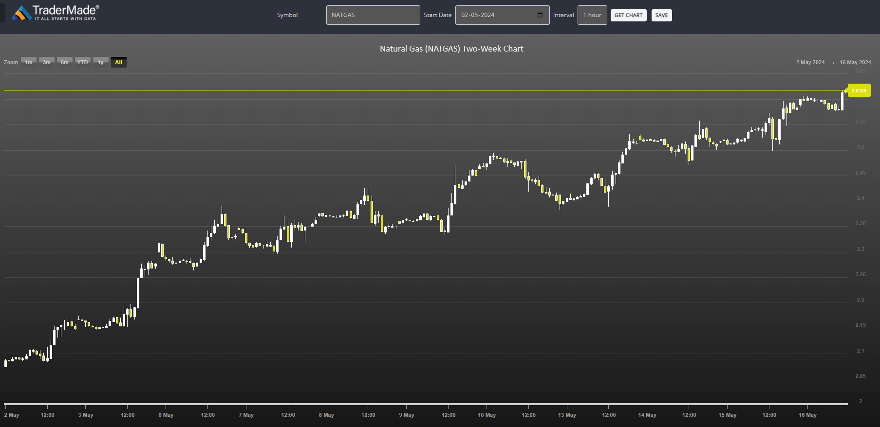
Task: Click the chart title Natural Gas (NATGAS) Two-Week Chart
Action: [451, 49]
